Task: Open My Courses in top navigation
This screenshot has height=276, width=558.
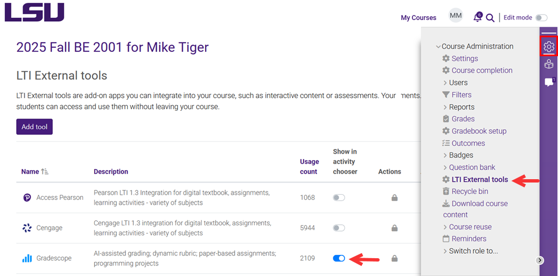Action: (419, 18)
